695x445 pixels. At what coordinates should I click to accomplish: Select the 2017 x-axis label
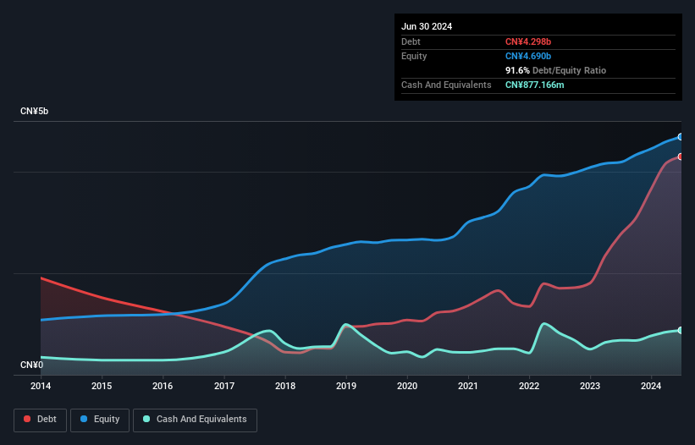224,386
